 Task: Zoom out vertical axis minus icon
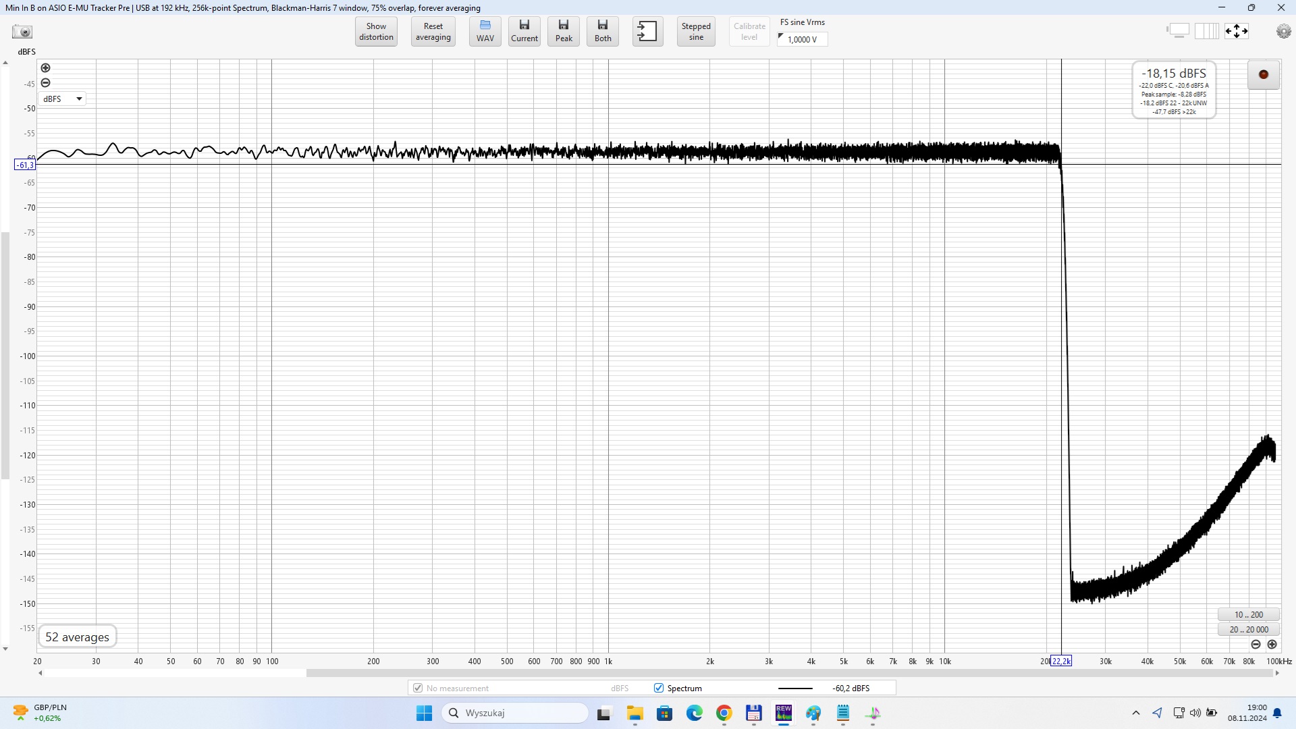pos(45,82)
